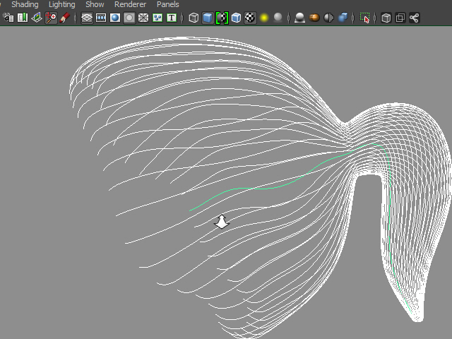Click the Select Camera icon
This screenshot has height=339, width=452.
pyautogui.click(x=8, y=18)
